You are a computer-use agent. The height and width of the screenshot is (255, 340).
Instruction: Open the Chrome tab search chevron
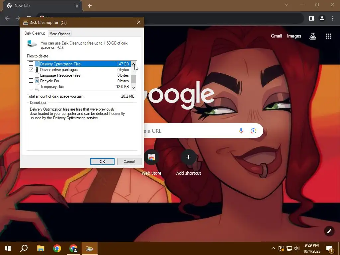(x=287, y=5)
